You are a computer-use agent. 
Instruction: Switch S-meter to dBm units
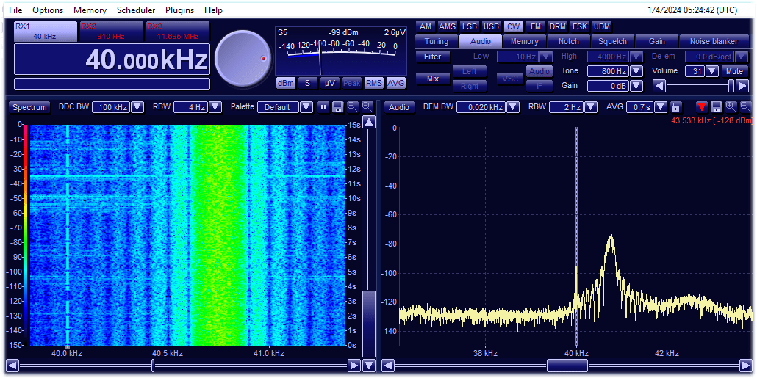tap(285, 83)
